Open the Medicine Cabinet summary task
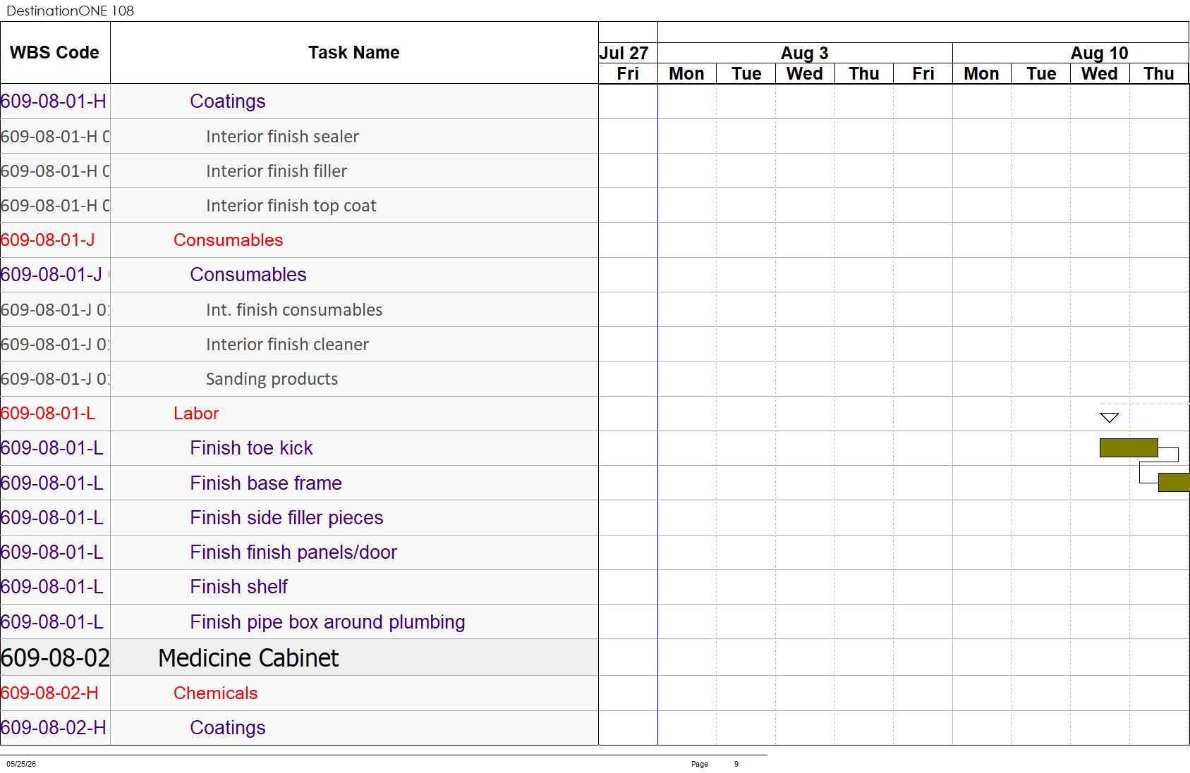Screen dimensions: 1190x773 tap(248, 657)
